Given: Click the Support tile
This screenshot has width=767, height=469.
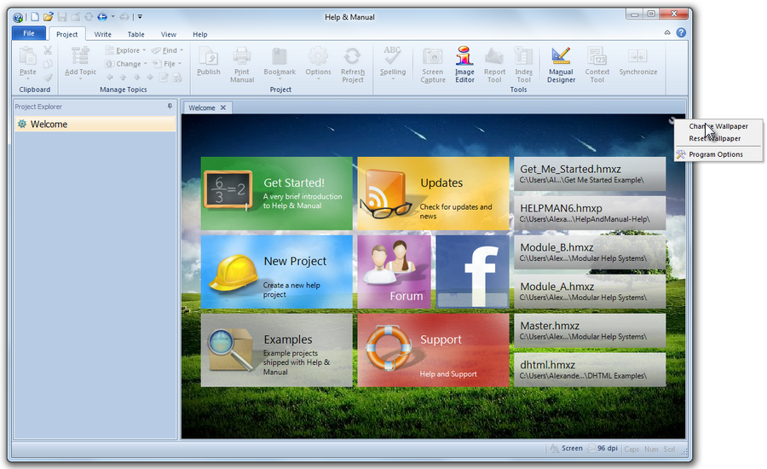Looking at the screenshot, I should point(433,350).
